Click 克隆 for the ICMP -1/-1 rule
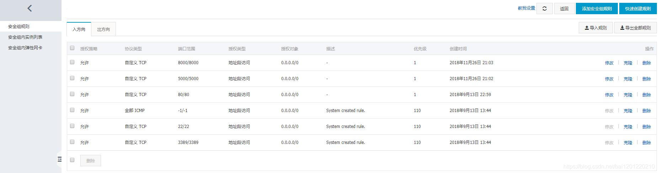The image size is (658, 173). 628,111
